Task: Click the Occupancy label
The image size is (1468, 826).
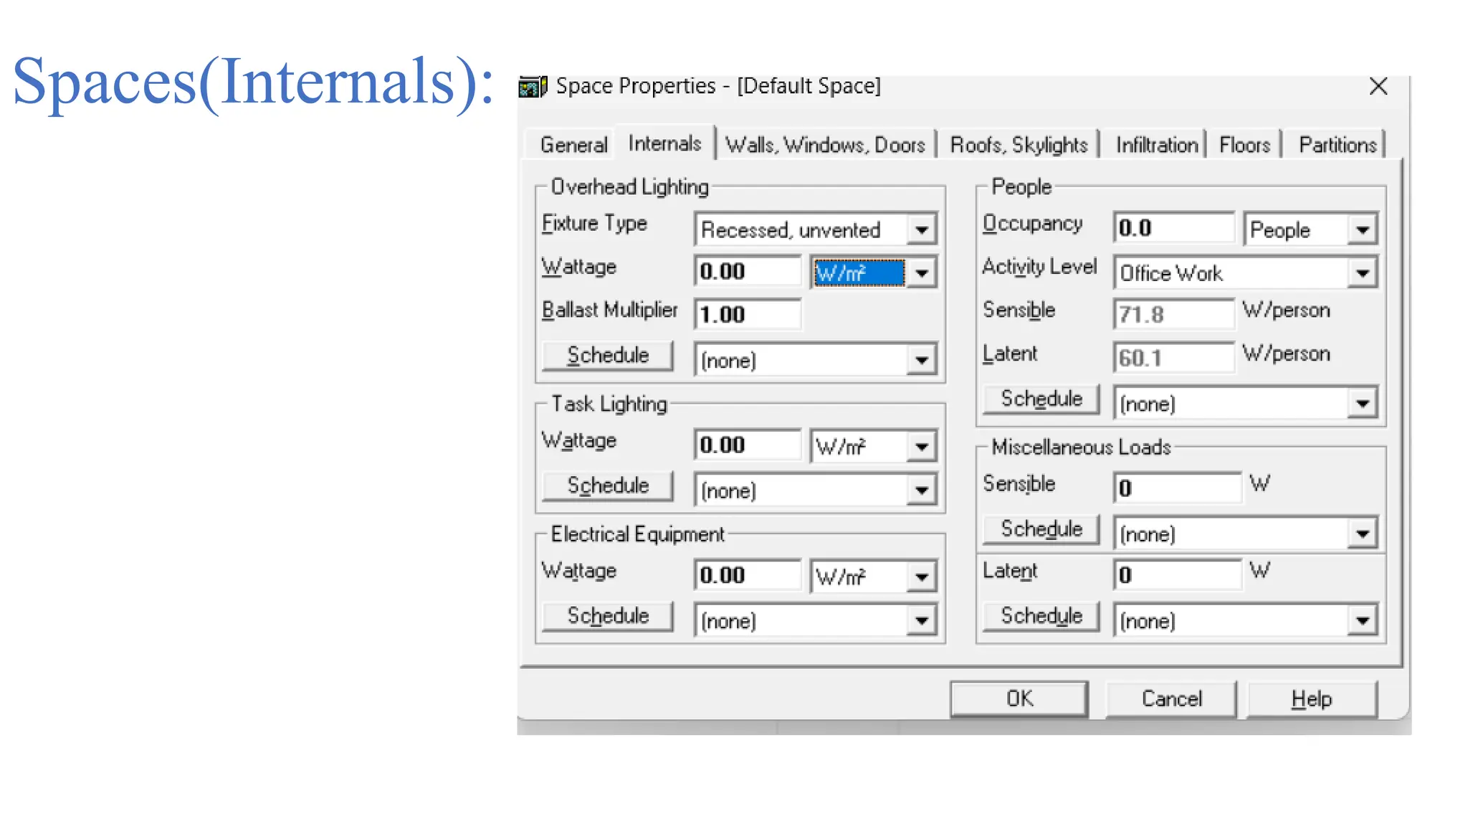Action: click(1032, 224)
